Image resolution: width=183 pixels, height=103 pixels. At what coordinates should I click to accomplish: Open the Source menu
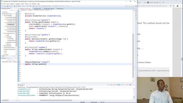[8, 4]
